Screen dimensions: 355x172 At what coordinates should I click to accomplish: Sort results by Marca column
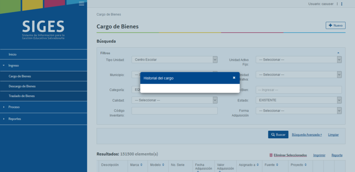136,165
